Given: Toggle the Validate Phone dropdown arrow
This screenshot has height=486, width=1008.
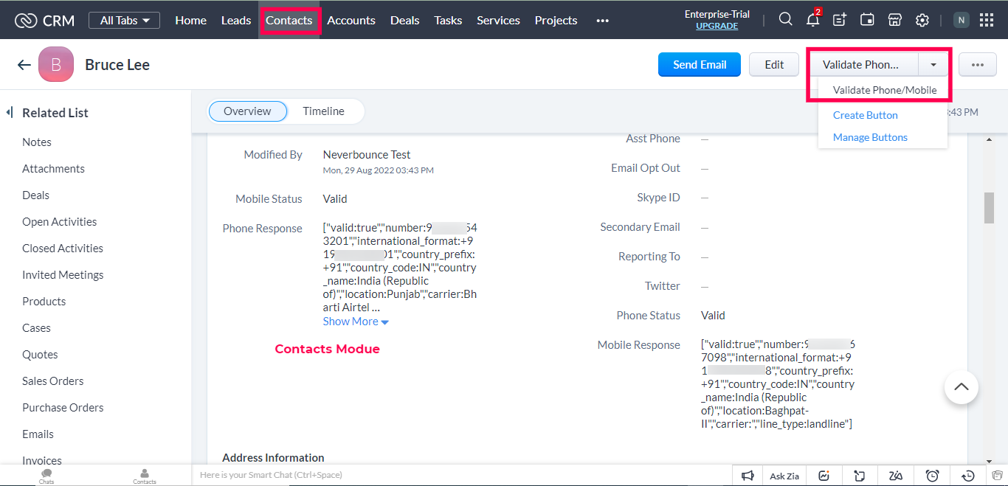Looking at the screenshot, I should pos(933,65).
